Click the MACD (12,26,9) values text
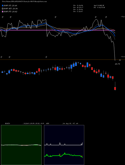The width and height of the screenshot is (125, 165). [33, 123]
